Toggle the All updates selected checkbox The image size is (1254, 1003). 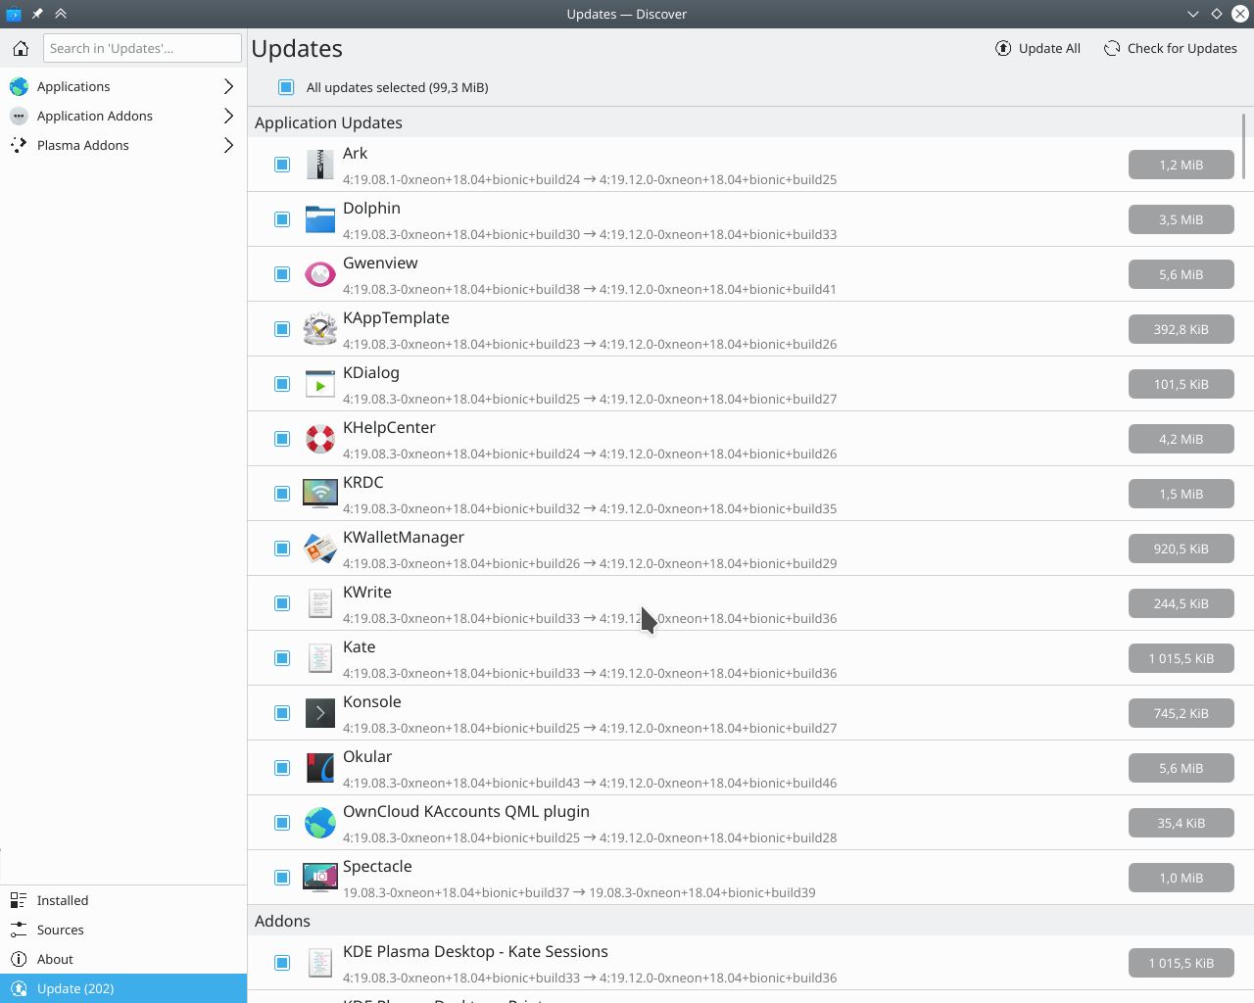(286, 87)
